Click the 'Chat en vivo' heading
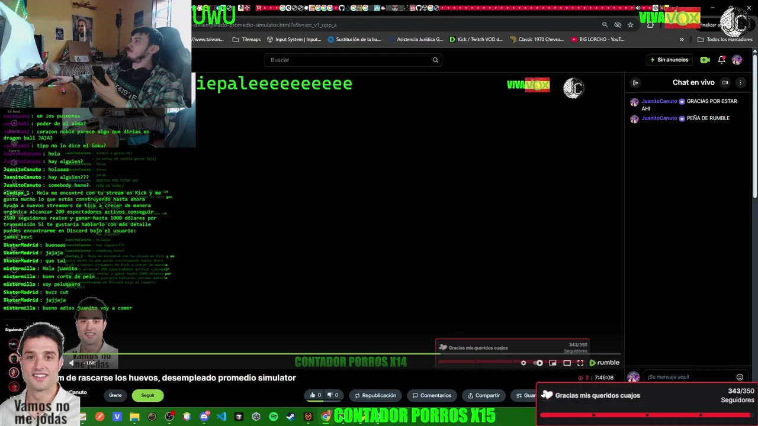This screenshot has width=758, height=426. [693, 83]
